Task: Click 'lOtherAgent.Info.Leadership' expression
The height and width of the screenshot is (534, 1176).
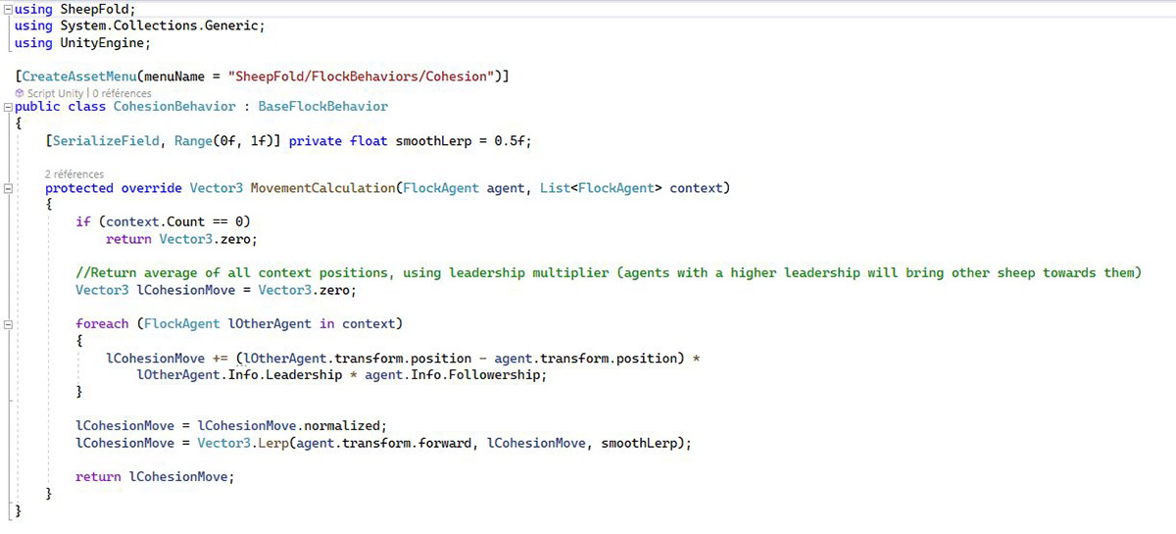Action: point(239,374)
